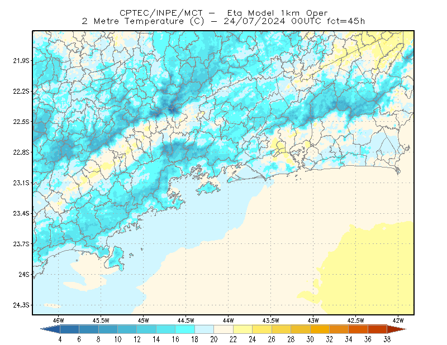Click the 12–14 degree teal legend swatch
This screenshot has width=447, height=345.
tap(146, 329)
